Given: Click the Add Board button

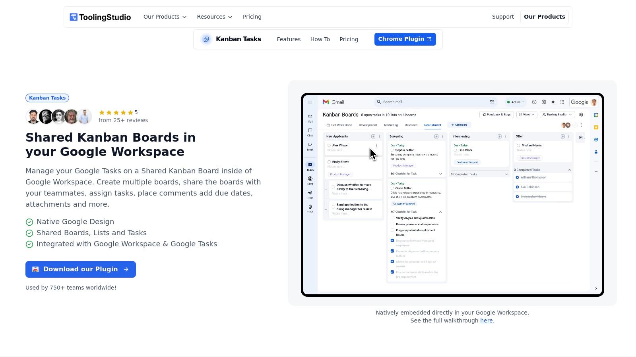Looking at the screenshot, I should point(459,125).
